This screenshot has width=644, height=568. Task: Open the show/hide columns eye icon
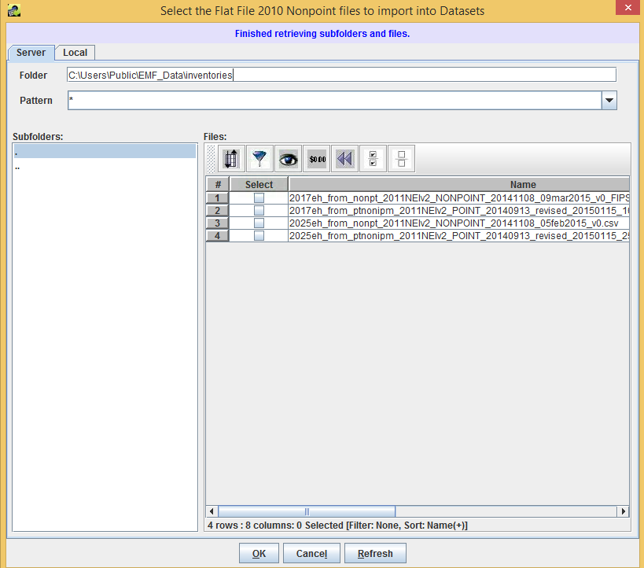coord(288,158)
